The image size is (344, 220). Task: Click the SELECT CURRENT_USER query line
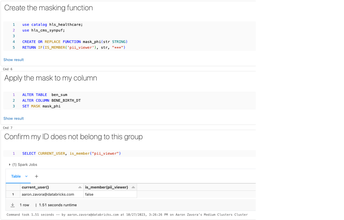pos(72,154)
